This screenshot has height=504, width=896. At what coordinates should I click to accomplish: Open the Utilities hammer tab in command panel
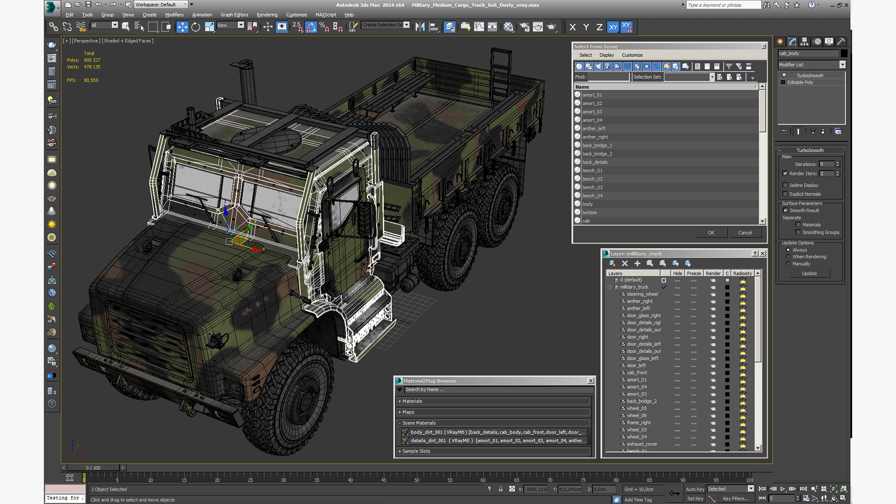pos(840,42)
